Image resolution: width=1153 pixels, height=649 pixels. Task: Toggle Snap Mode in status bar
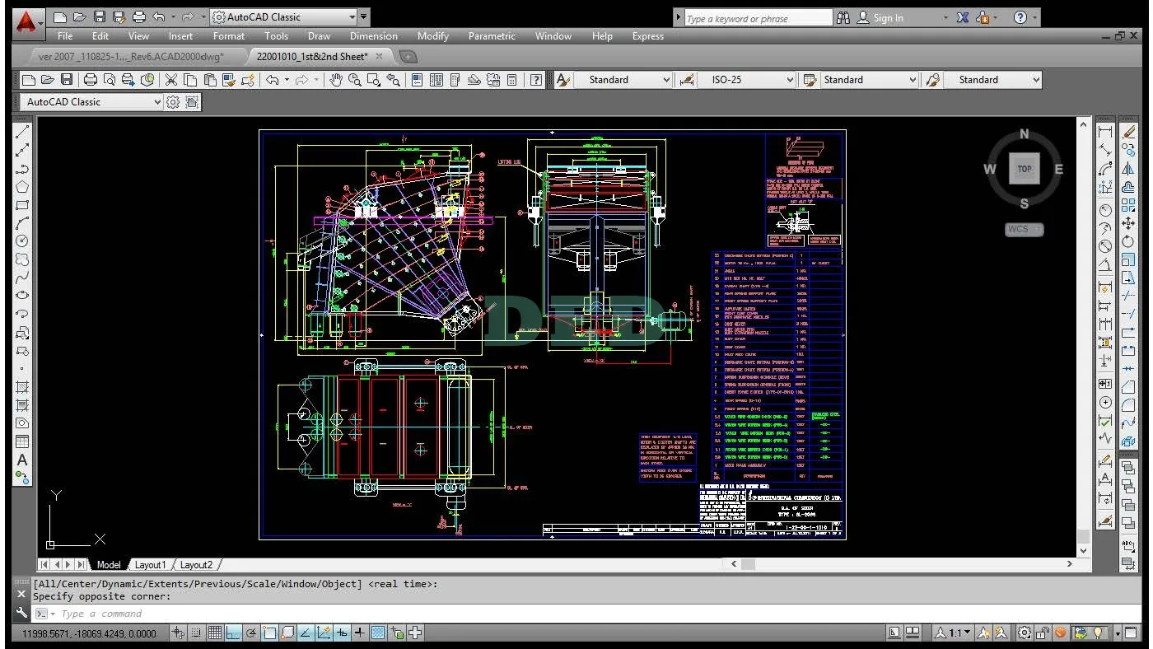coord(196,633)
